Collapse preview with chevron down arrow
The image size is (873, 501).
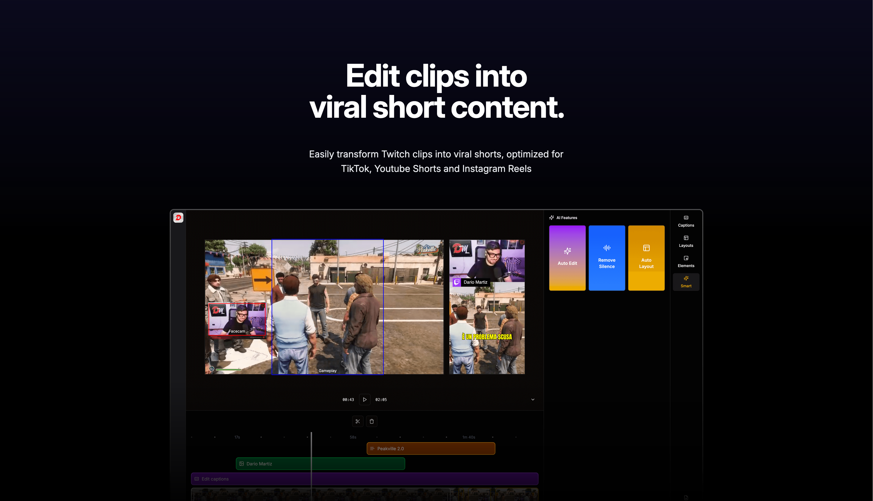pos(533,400)
